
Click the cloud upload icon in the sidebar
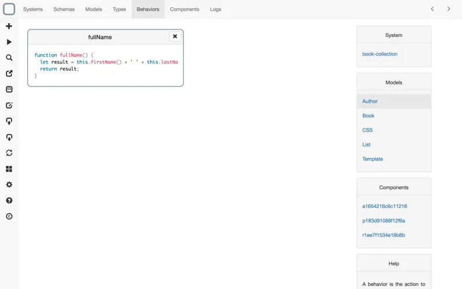(x=9, y=121)
